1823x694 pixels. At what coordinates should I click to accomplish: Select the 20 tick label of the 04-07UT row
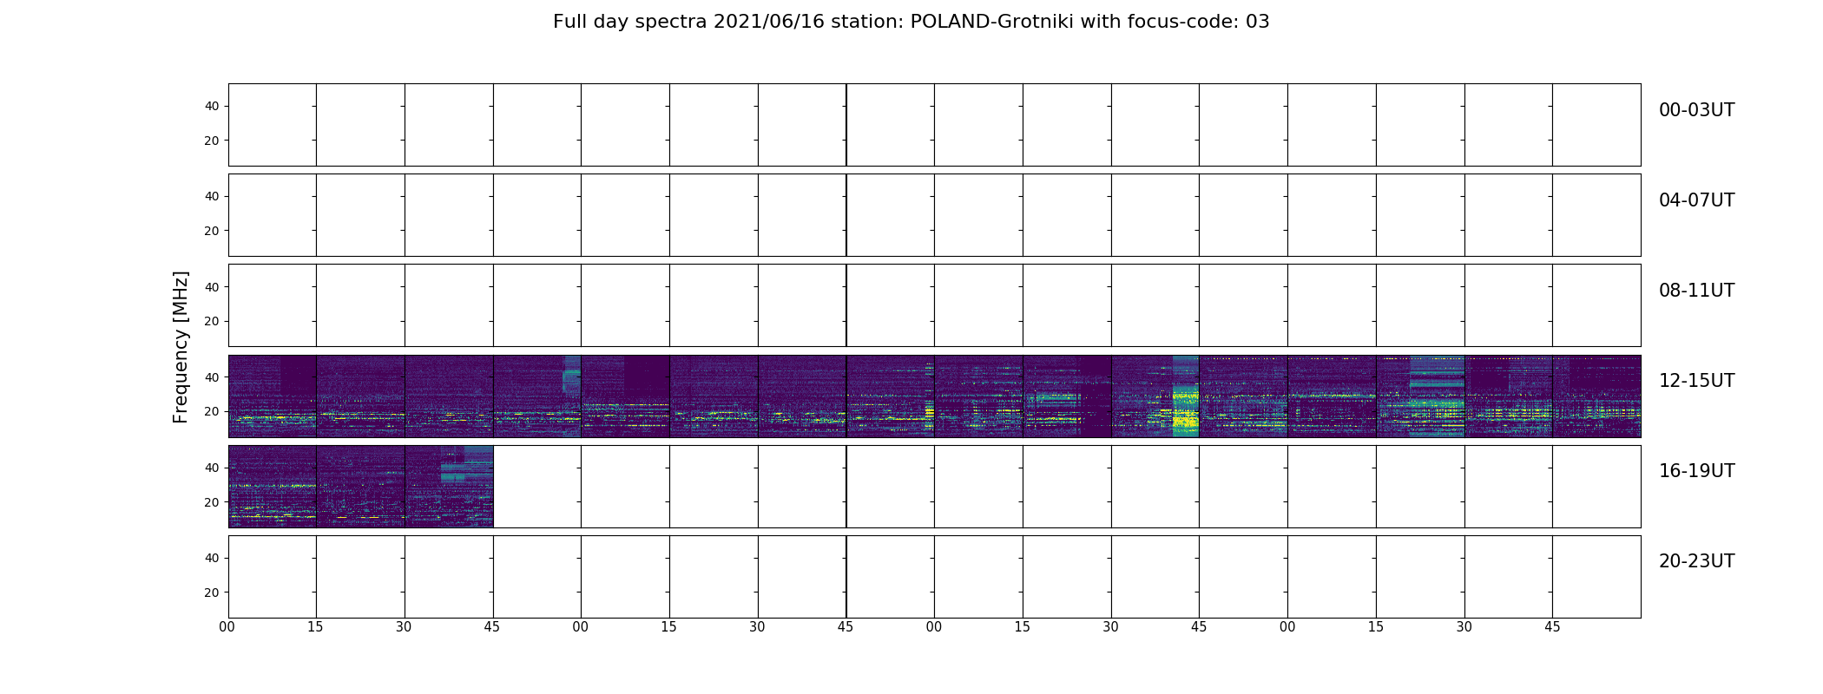click(x=212, y=231)
